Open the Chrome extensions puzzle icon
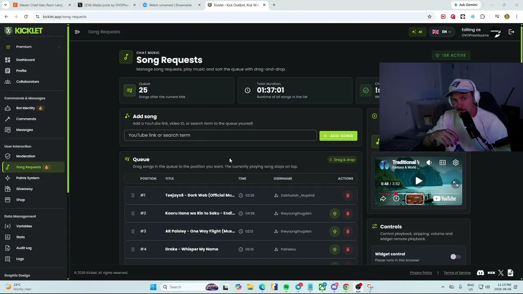 pos(483,17)
